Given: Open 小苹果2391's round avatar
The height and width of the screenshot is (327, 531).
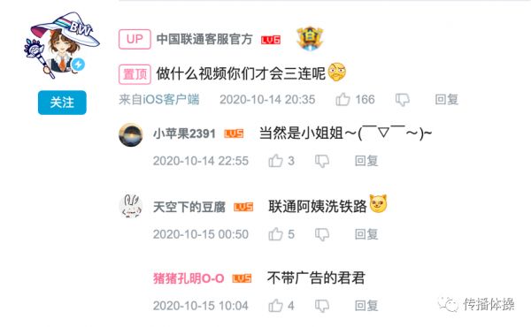Looking at the screenshot, I should [131, 135].
